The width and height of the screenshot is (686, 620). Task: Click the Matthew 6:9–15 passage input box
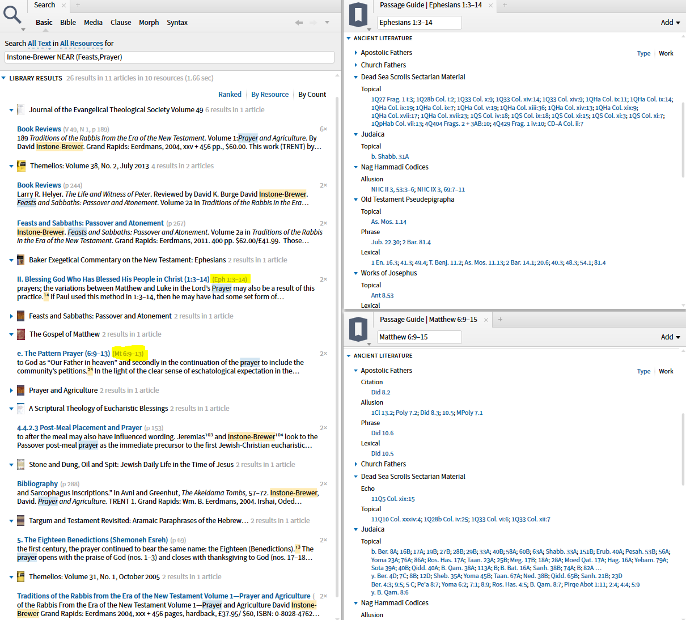419,337
